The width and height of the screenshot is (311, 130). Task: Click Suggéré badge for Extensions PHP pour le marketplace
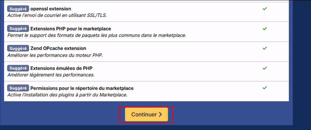[x=18, y=29]
